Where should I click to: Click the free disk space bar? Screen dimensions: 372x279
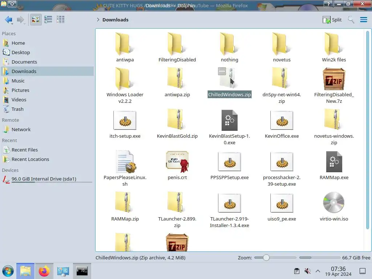(x=320, y=258)
